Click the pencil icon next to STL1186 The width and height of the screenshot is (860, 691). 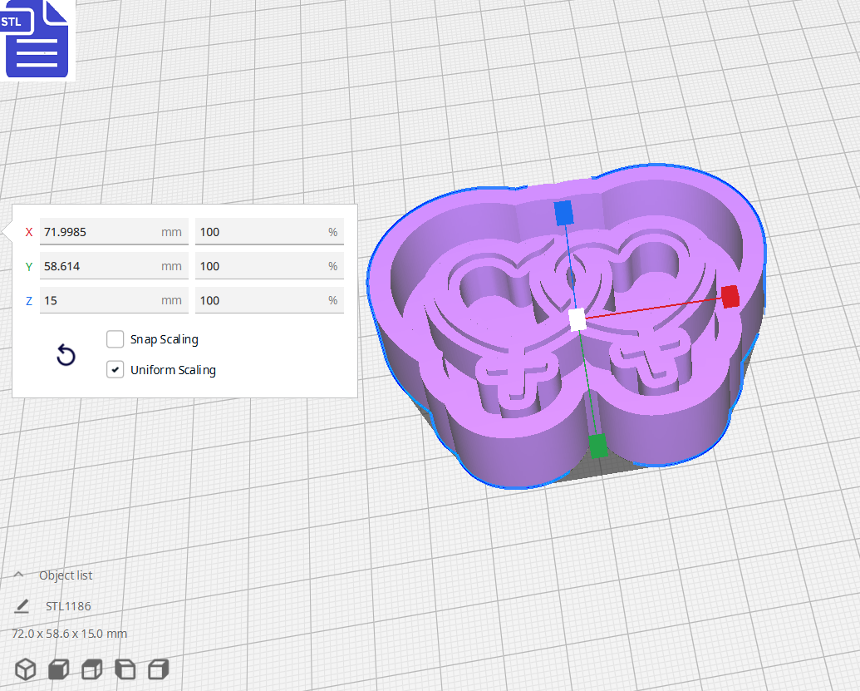tap(22, 605)
